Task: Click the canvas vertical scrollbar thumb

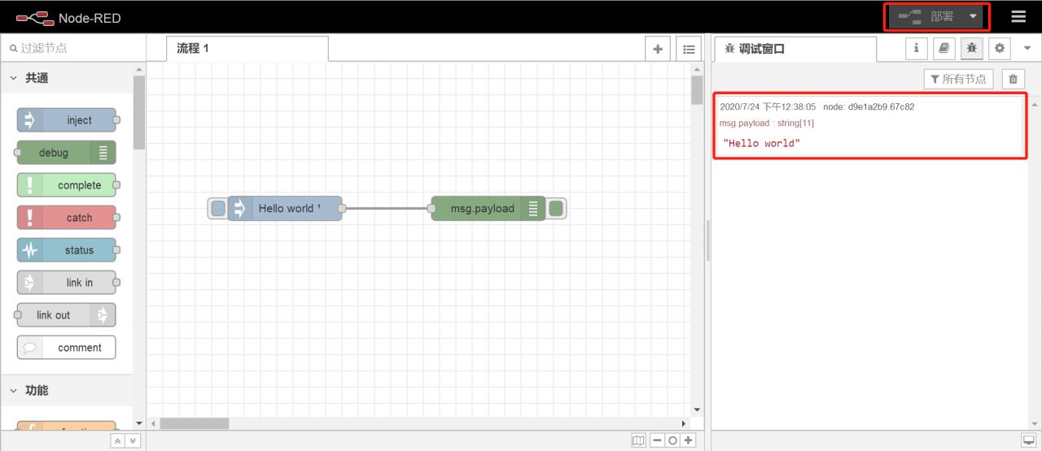Action: click(697, 90)
